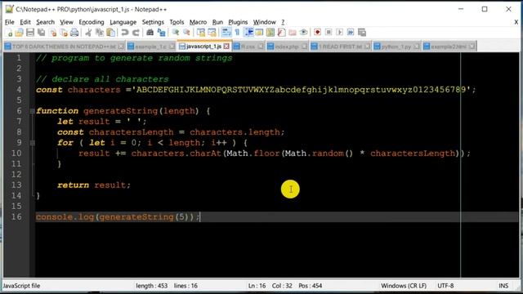Toggle Show All Characters pilcrow icon
The image size is (523, 294).
point(237,33)
